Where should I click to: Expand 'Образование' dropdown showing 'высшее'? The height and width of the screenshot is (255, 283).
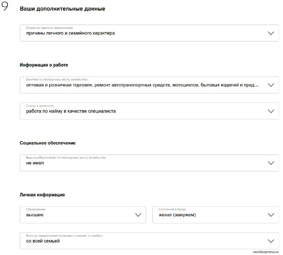[x=80, y=214]
